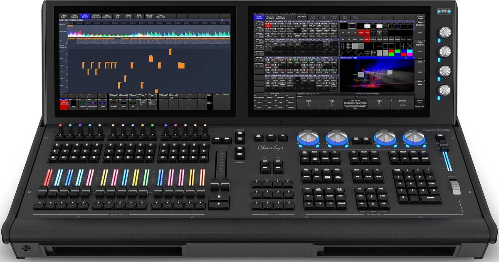This screenshot has width=499, height=262.
Task: Close the VISUALISER window with its X
Action: click(x=414, y=58)
